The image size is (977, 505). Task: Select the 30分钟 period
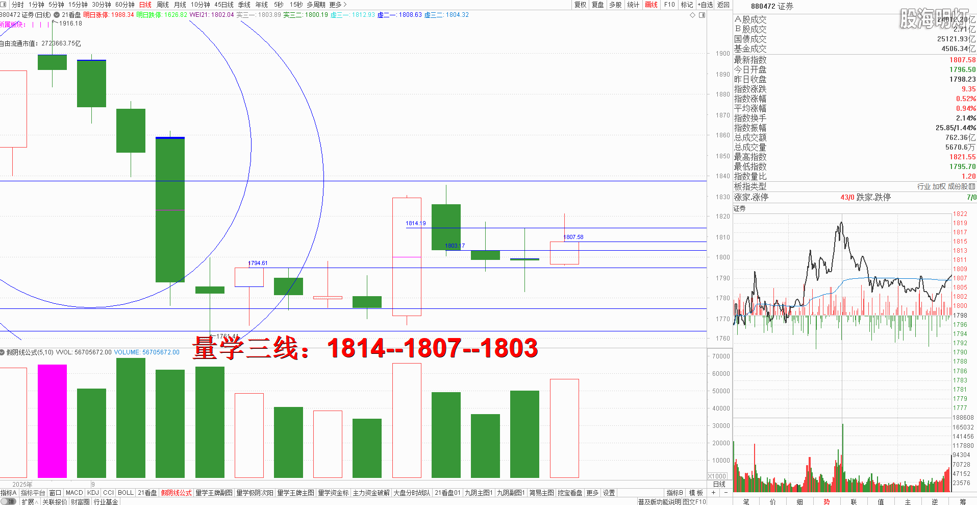pos(102,5)
